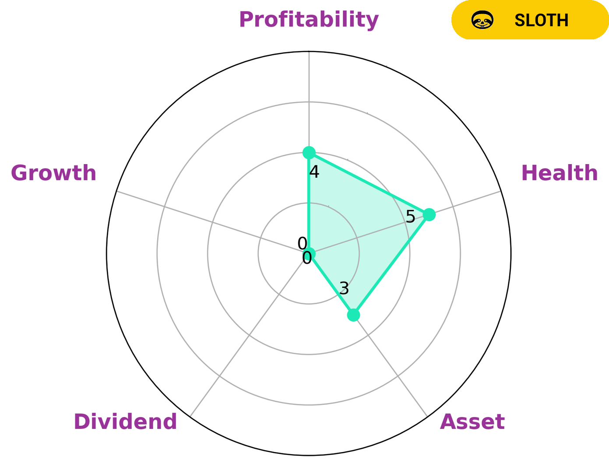Select the Health axis label
The width and height of the screenshot is (609, 466).
pyautogui.click(x=559, y=173)
